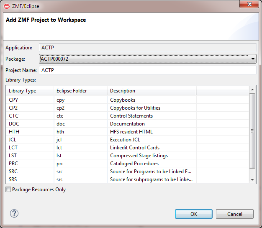
Task: Select the DOC library type row
Action: point(127,123)
